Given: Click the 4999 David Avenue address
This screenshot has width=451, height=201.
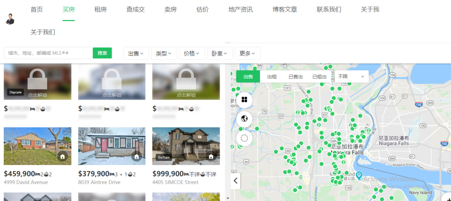Looking at the screenshot, I should [26, 182].
